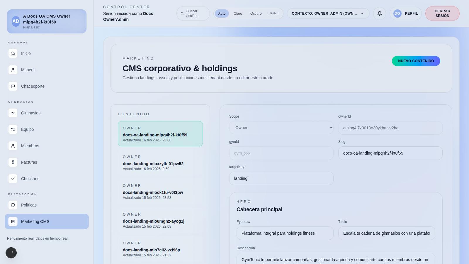469x264 pixels.
Task: Go to Miembros section
Action: tap(30, 146)
